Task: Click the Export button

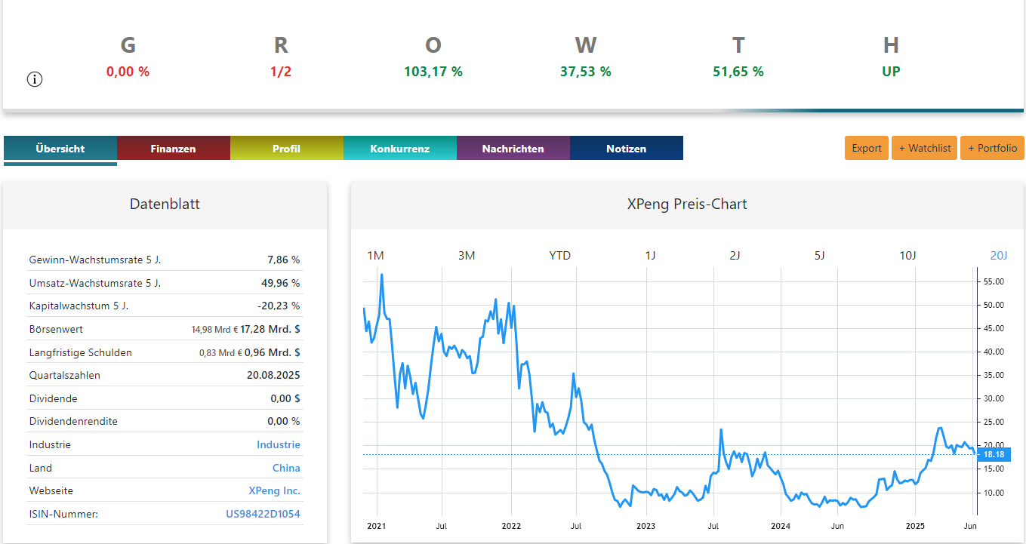Action: tap(867, 148)
